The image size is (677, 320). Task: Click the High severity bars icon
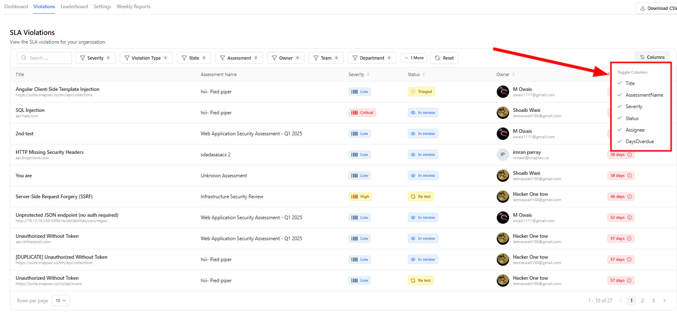355,197
